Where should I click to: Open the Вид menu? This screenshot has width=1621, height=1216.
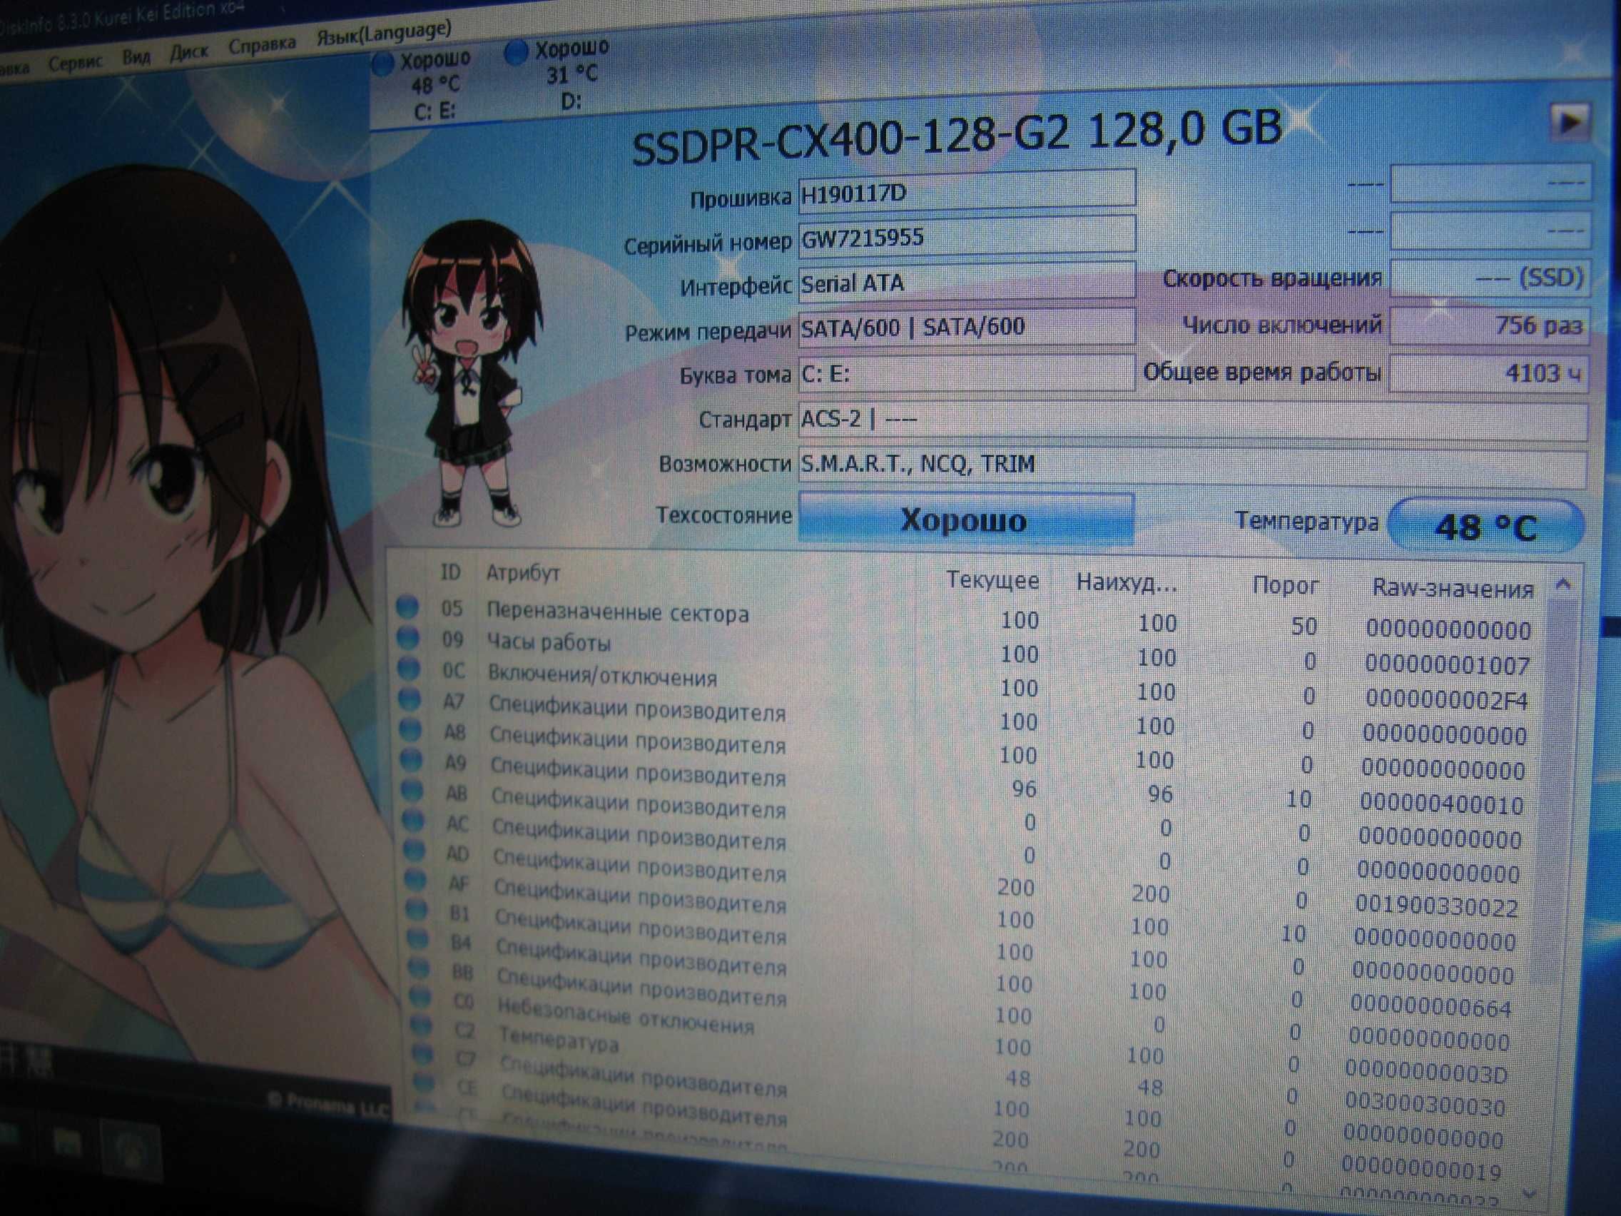(x=136, y=56)
